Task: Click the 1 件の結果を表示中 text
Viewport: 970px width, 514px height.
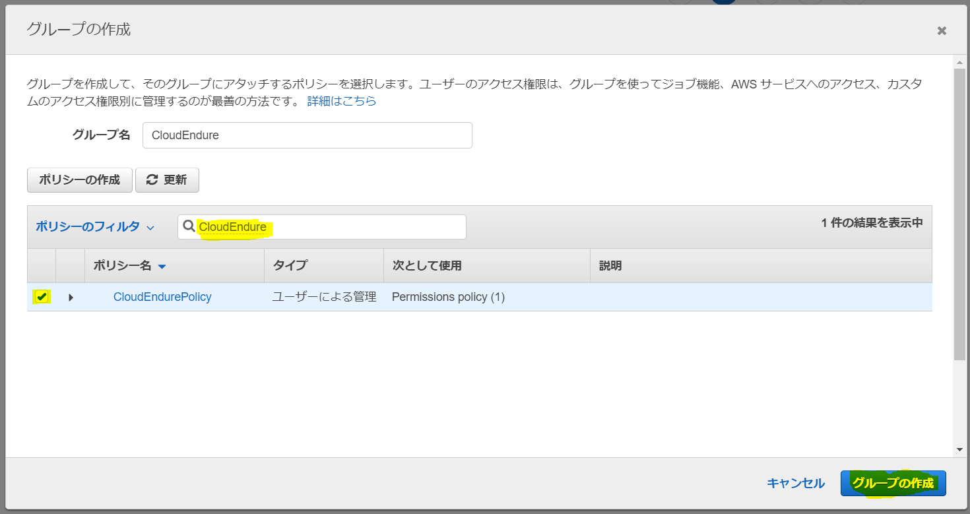Action: point(872,223)
